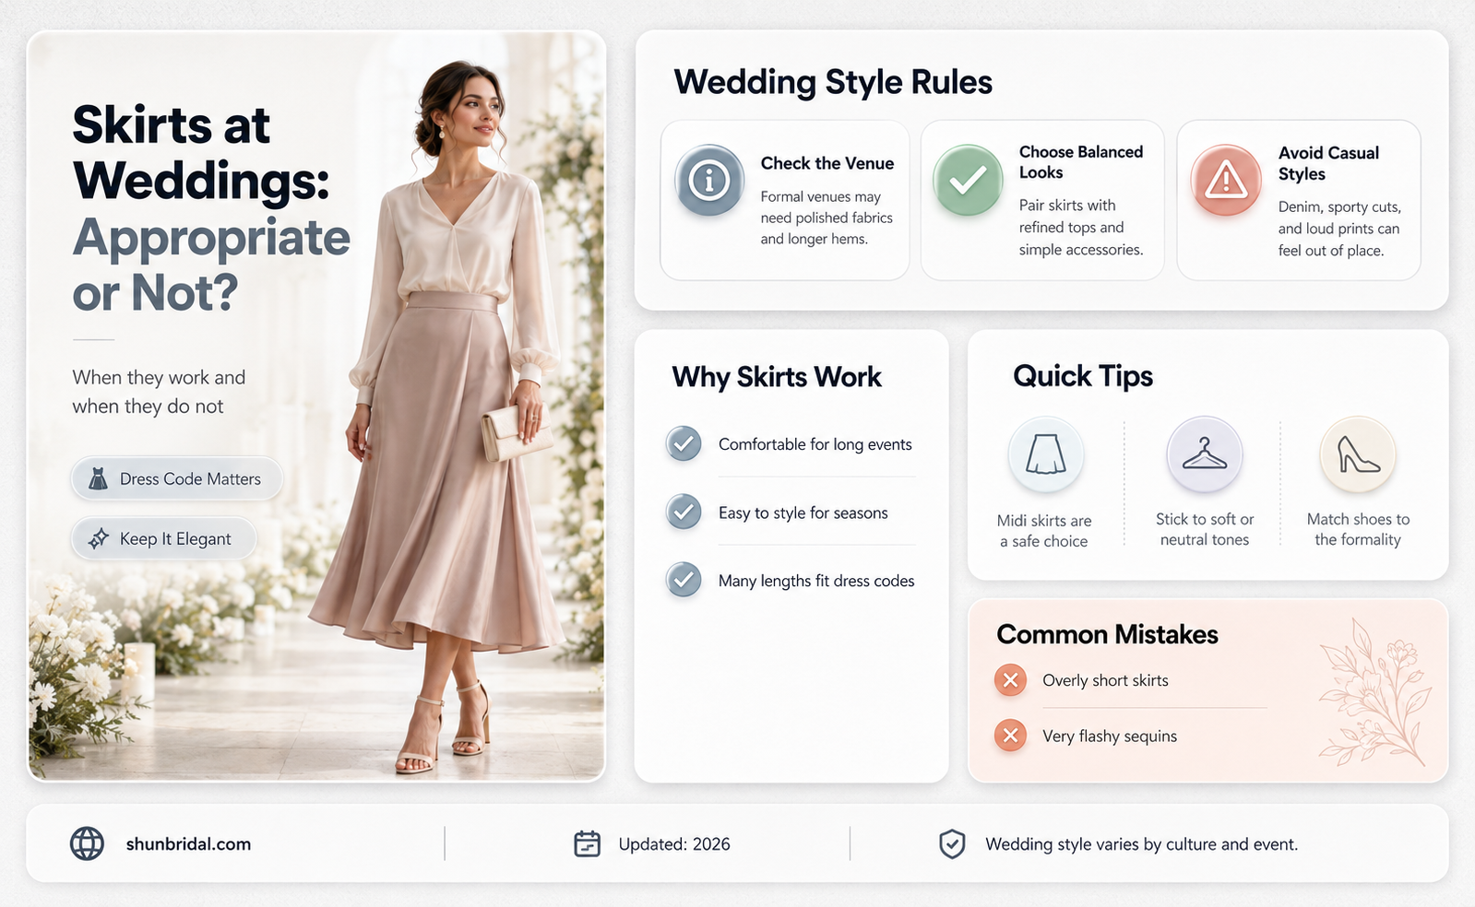Image resolution: width=1475 pixels, height=907 pixels.
Task: Click the 'Updated: 2026' text
Action: click(x=674, y=843)
